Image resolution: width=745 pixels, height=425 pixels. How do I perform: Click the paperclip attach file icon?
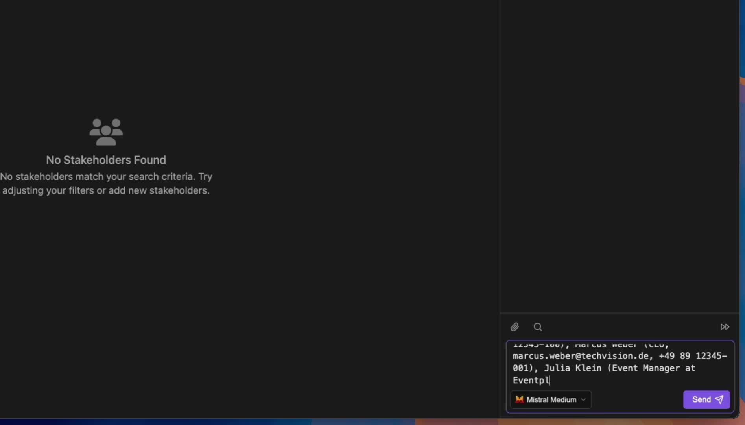[x=514, y=327]
